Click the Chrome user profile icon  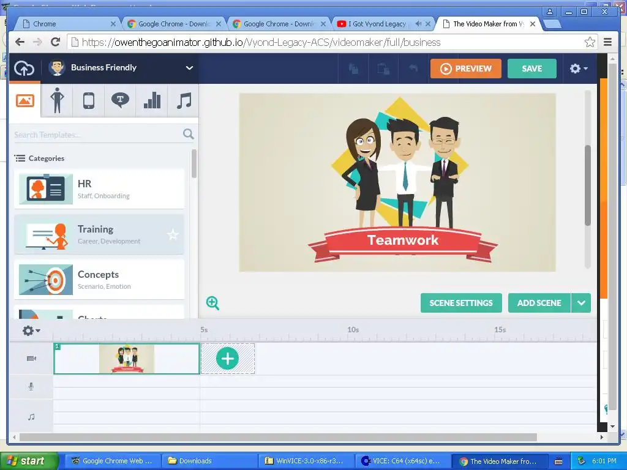(550, 12)
